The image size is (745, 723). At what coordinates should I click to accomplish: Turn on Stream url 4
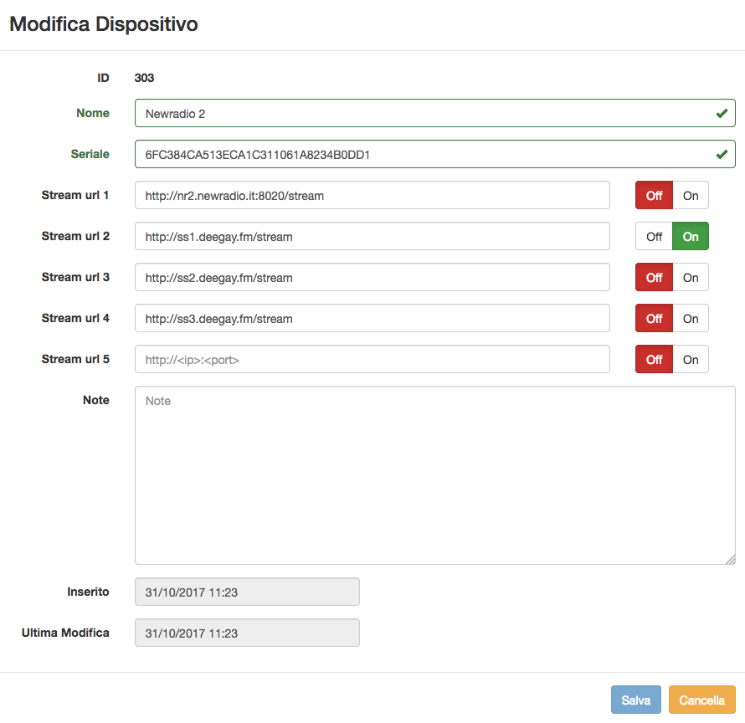click(691, 318)
